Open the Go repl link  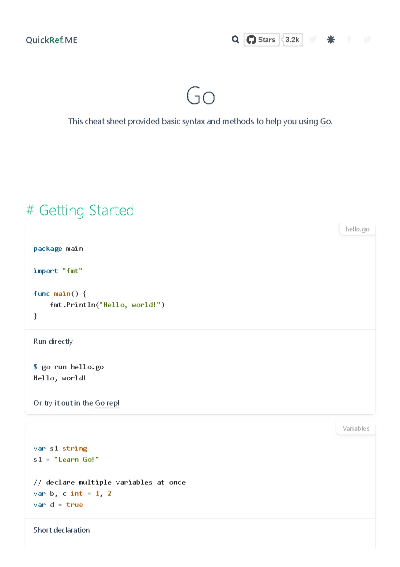point(107,403)
